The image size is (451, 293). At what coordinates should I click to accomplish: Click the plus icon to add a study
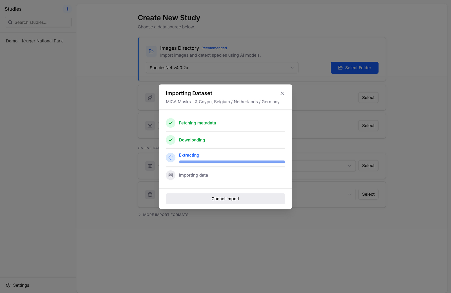click(67, 9)
